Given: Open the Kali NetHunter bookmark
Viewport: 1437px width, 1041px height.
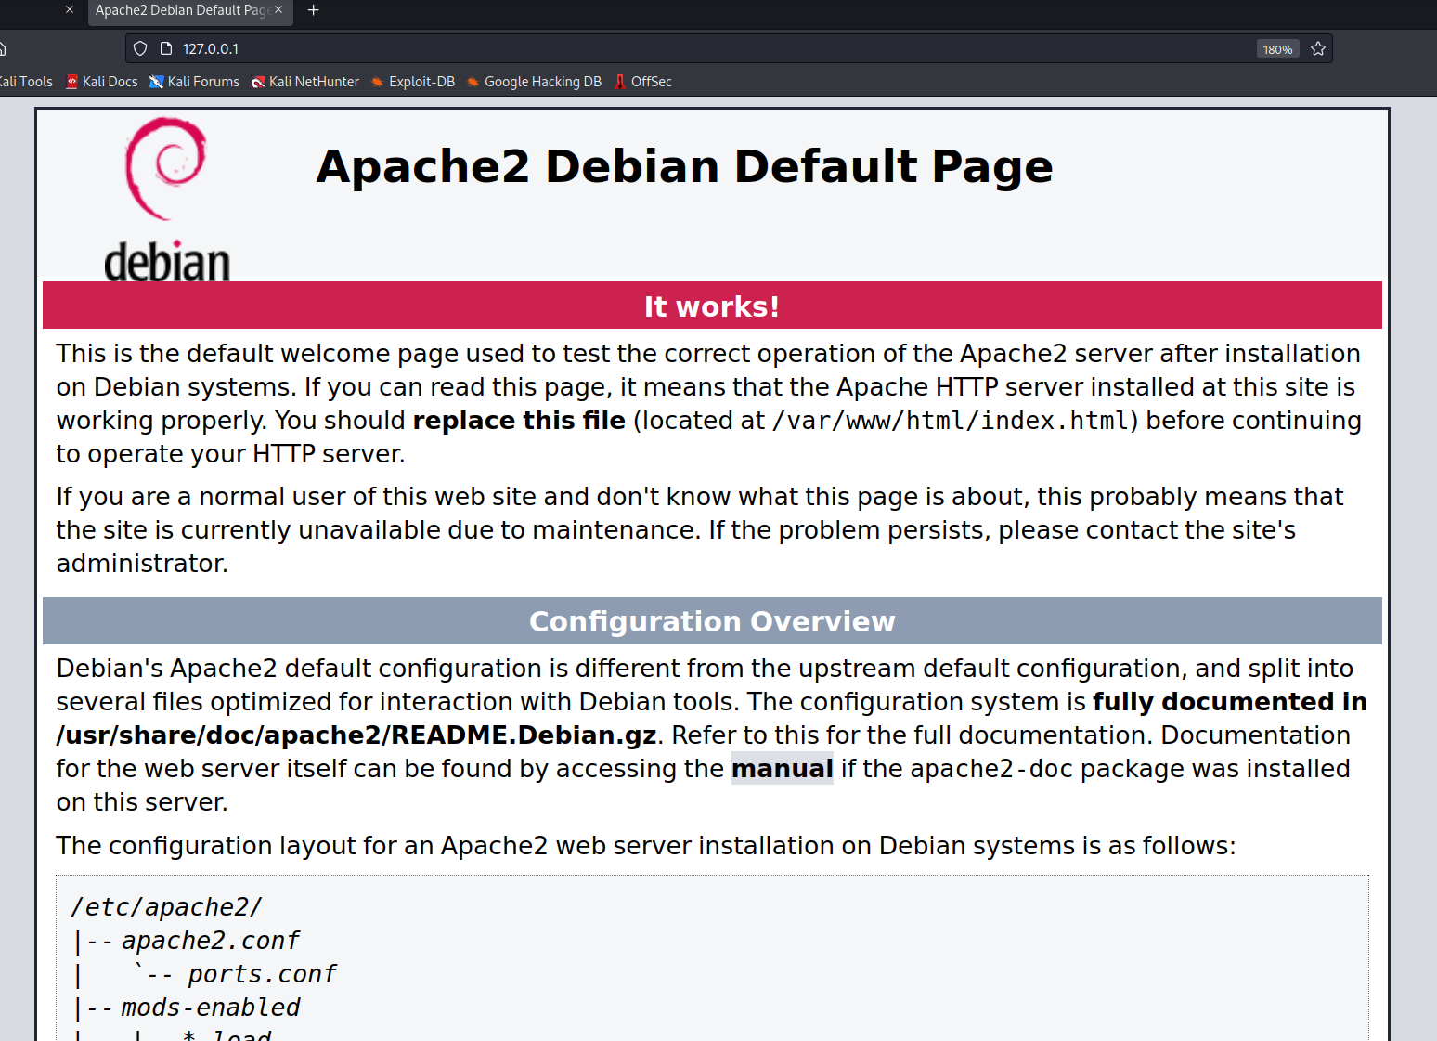Looking at the screenshot, I should [305, 82].
